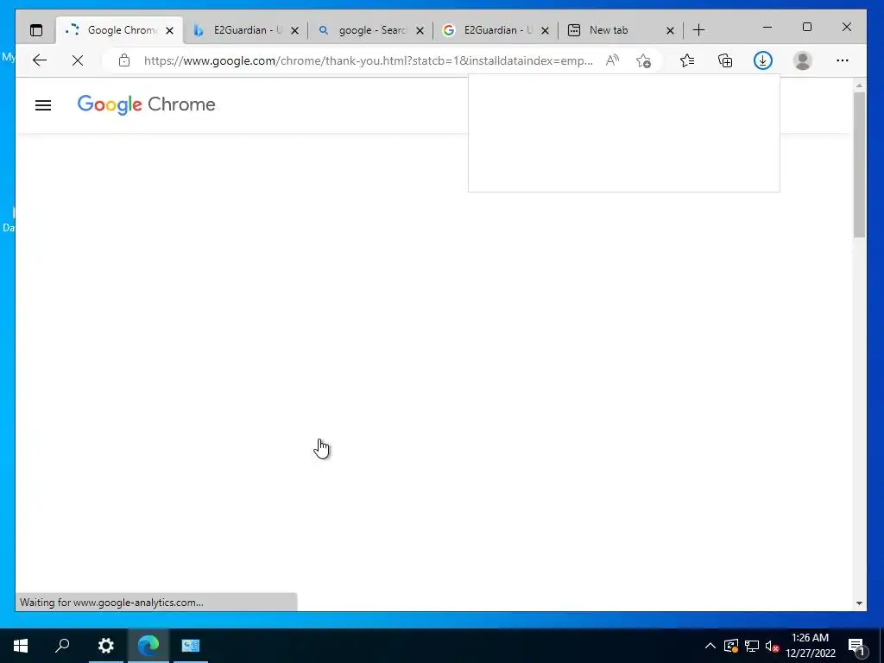Click the Google Chrome logo
The height and width of the screenshot is (663, 884).
(x=146, y=104)
